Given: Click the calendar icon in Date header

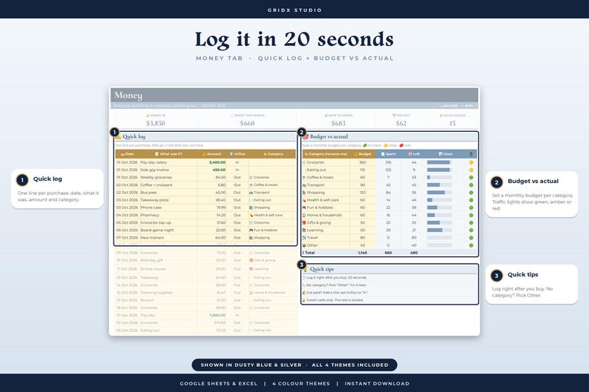Looking at the screenshot, I should click(x=122, y=154).
